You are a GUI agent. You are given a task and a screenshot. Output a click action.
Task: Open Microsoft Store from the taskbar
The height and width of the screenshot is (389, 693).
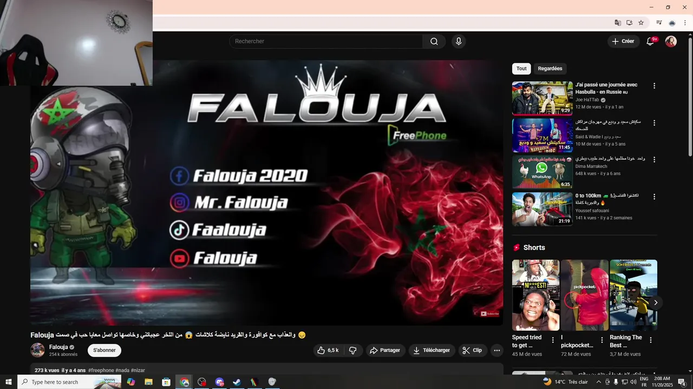click(x=166, y=382)
